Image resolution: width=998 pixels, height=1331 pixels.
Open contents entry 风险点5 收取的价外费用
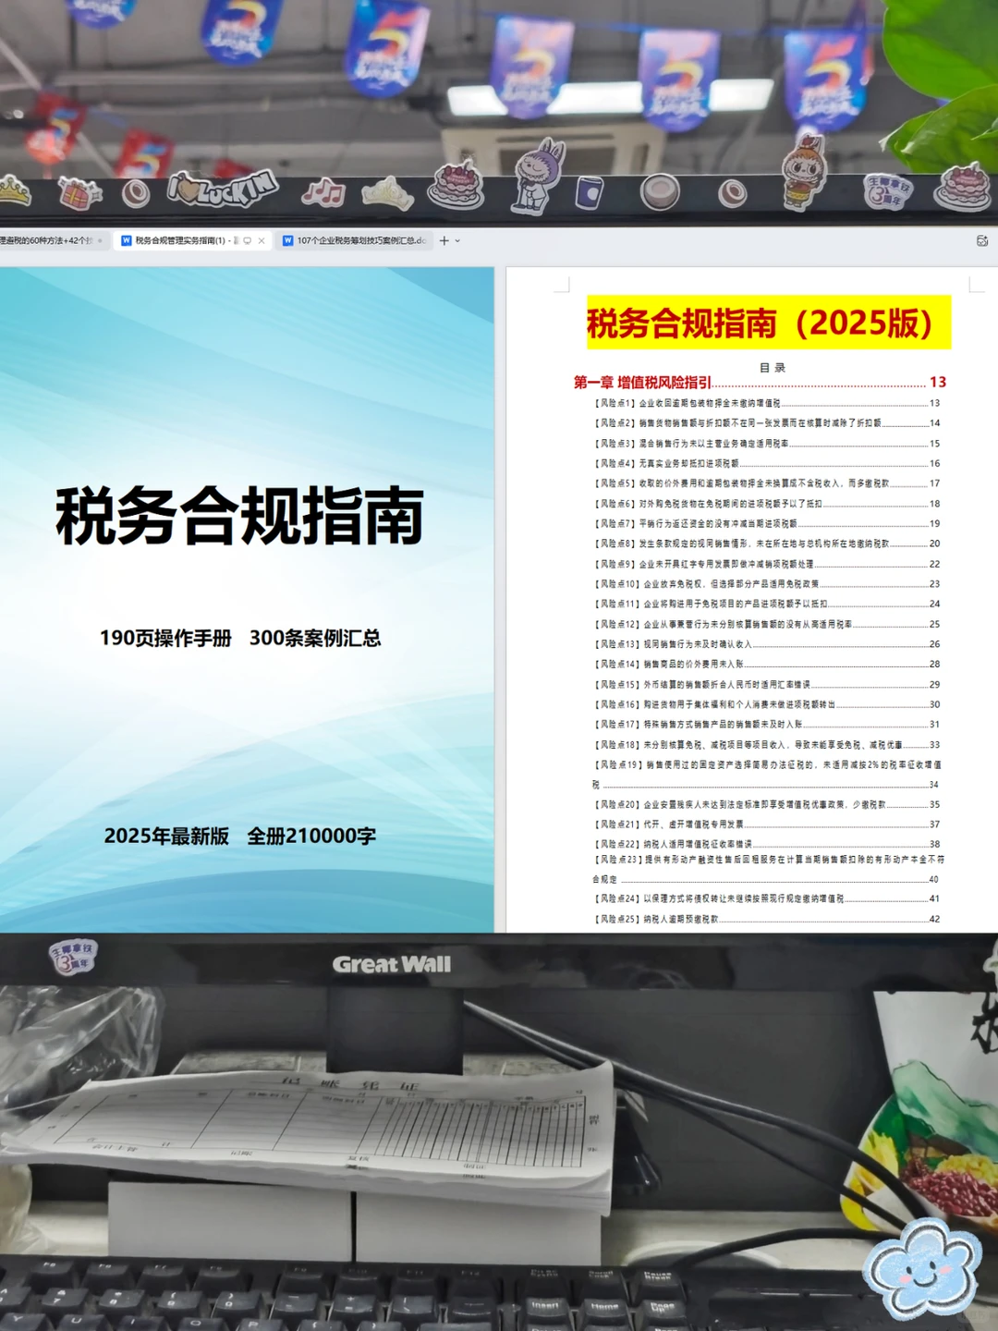point(765,482)
